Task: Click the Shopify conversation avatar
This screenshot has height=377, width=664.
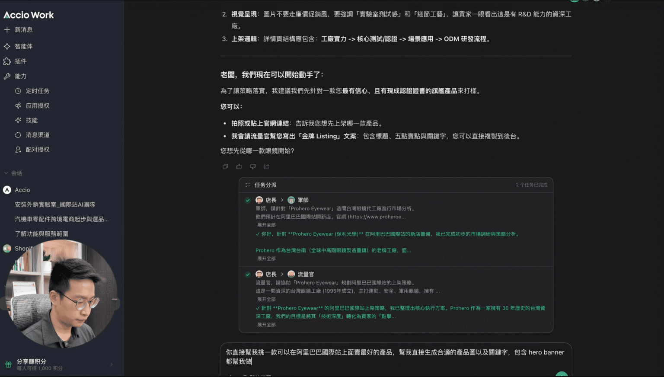Action: [x=7, y=249]
